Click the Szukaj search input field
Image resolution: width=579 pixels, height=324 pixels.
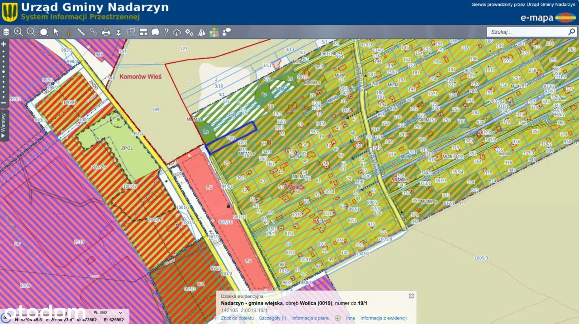[x=527, y=32]
